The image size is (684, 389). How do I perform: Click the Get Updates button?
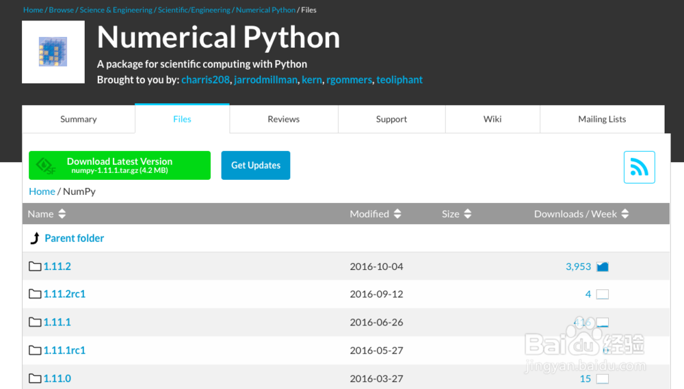(x=256, y=165)
